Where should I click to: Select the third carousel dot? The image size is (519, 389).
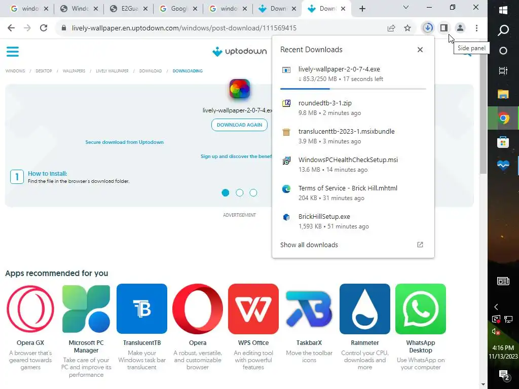coord(253,193)
